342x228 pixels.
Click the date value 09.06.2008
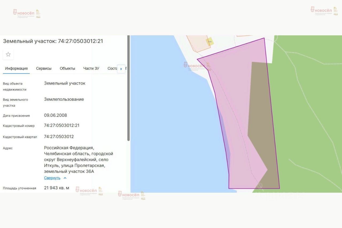(x=56, y=115)
